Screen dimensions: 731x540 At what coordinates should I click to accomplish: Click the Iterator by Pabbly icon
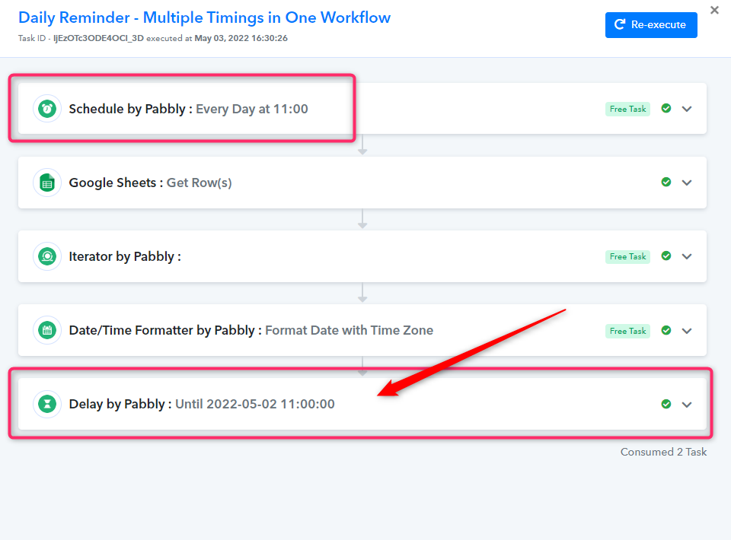[47, 256]
